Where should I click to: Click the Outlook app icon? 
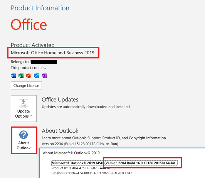37,76
